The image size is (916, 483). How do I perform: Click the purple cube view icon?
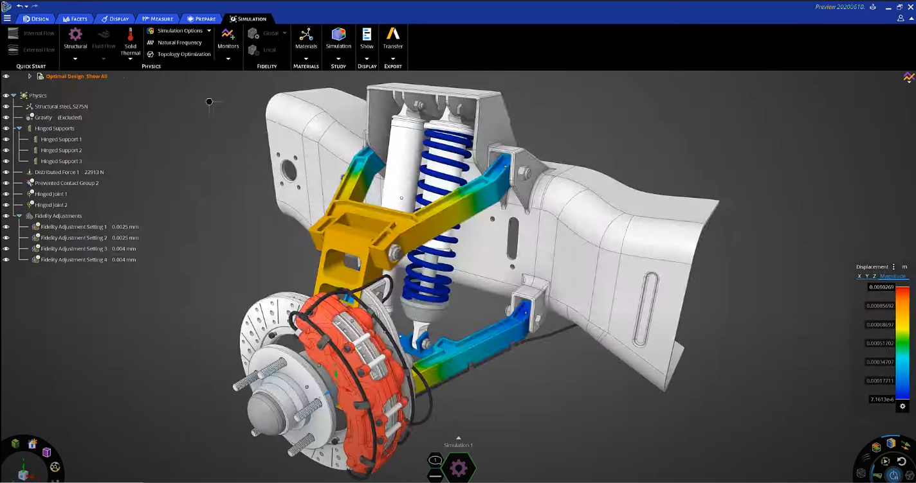(46, 452)
